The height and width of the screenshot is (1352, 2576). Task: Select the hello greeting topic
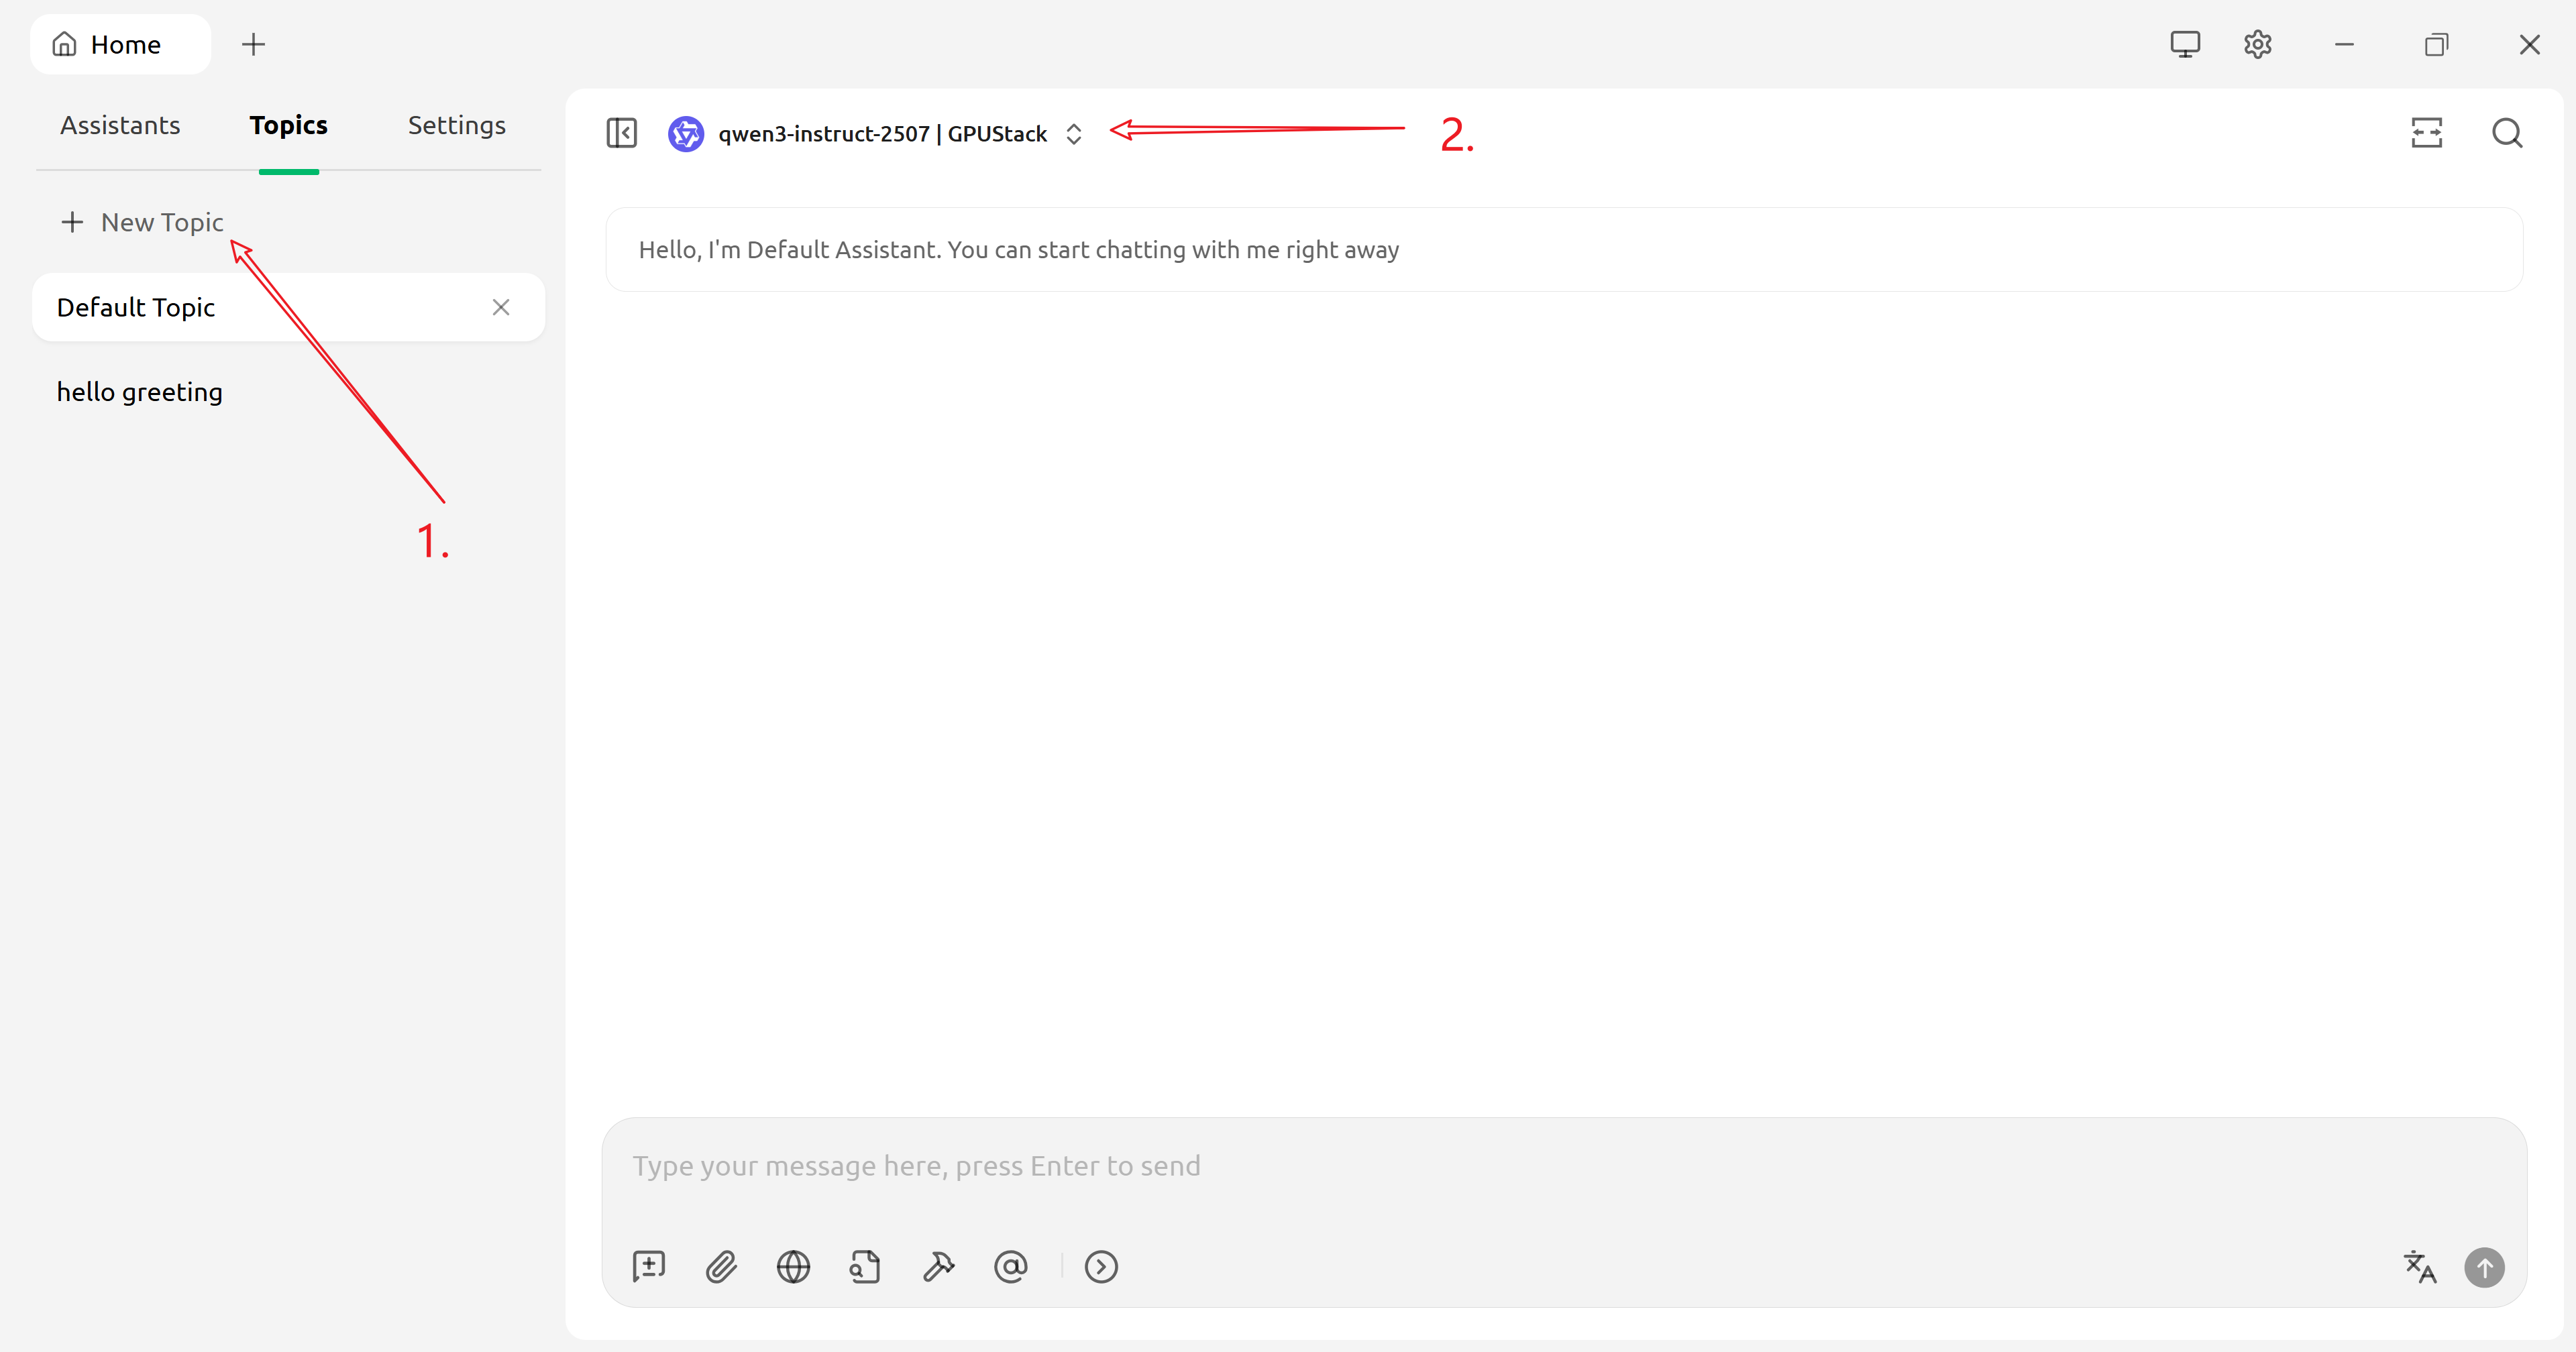pyautogui.click(x=140, y=392)
